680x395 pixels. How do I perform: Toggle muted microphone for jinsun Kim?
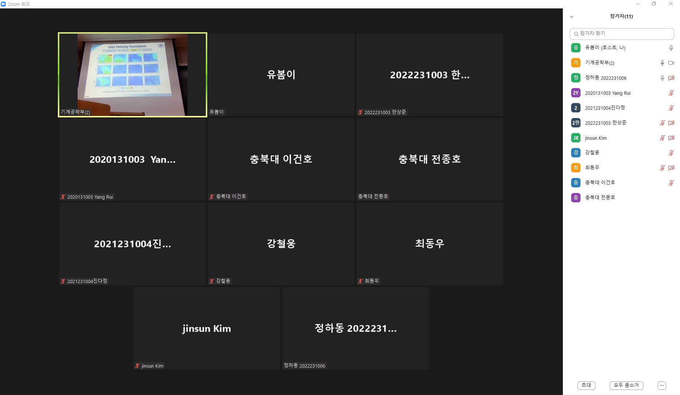click(x=662, y=138)
